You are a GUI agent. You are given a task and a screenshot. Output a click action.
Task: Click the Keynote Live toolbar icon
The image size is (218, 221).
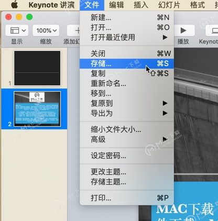(x=212, y=30)
